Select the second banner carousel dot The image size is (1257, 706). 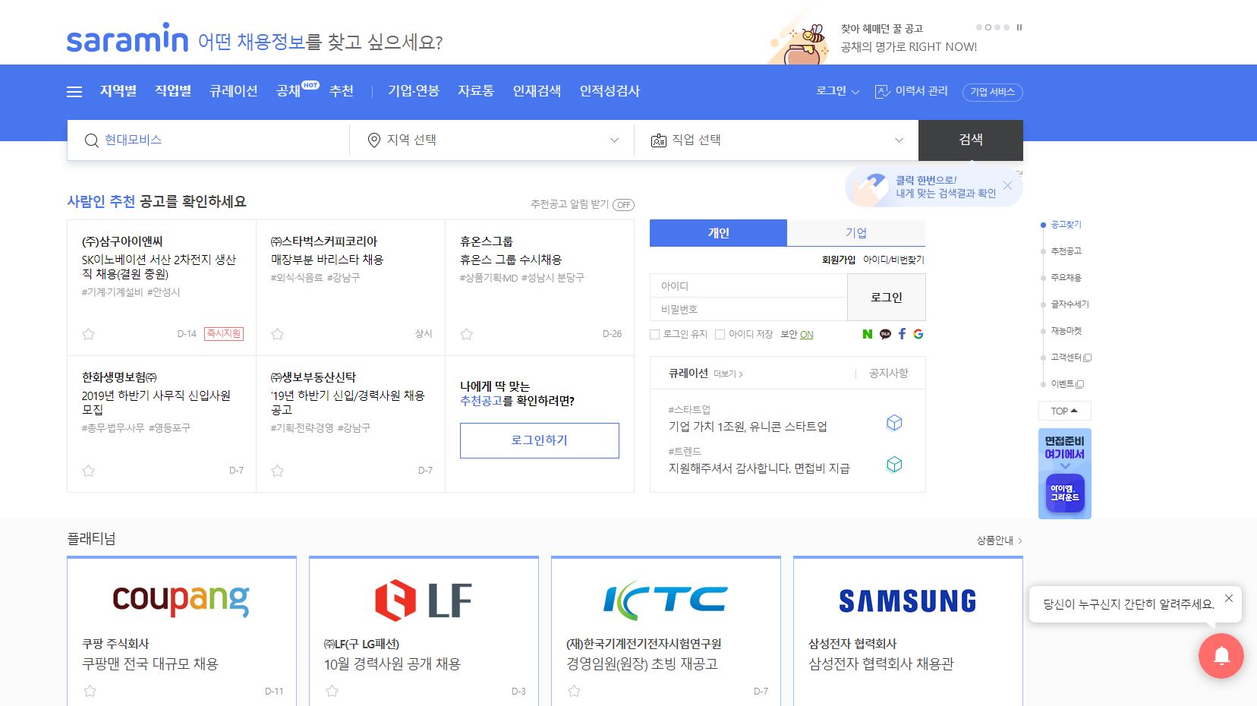pyautogui.click(x=988, y=27)
